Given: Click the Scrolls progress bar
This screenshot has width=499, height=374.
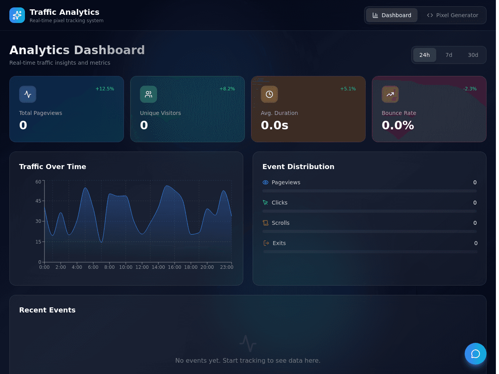Looking at the screenshot, I should point(370,231).
